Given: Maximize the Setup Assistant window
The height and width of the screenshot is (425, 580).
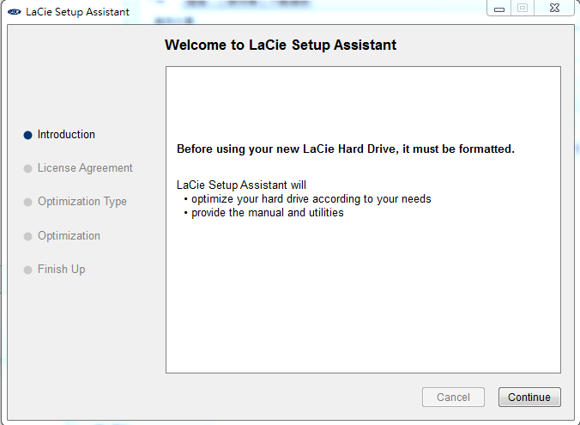Looking at the screenshot, I should click(522, 9).
